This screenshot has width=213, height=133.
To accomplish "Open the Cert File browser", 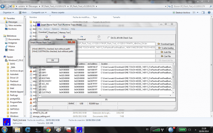I will click(166, 56).
